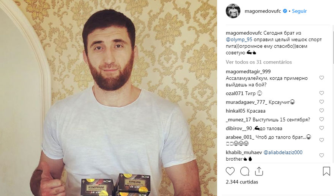Share the post via arrow icon

[x=259, y=171]
